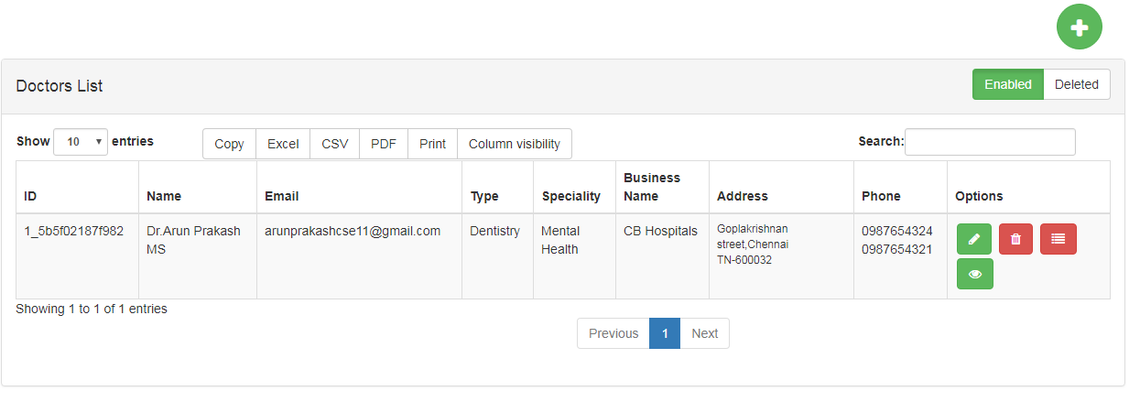Switch to Deleted doctors view

[1076, 84]
